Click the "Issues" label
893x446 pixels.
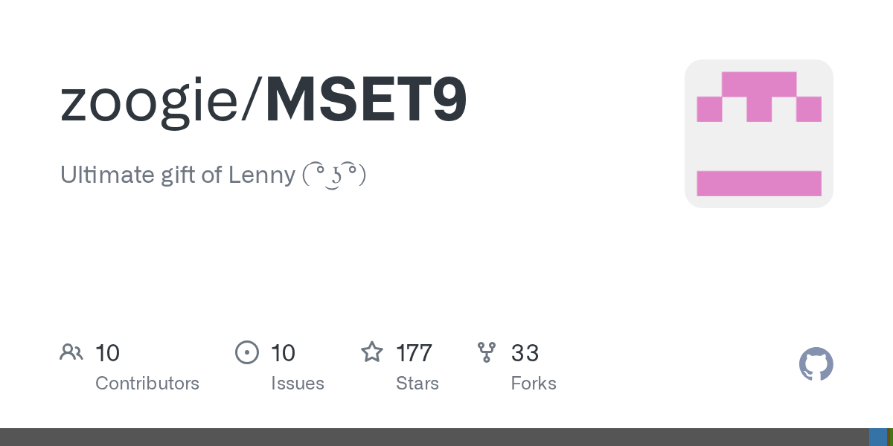[x=298, y=384]
